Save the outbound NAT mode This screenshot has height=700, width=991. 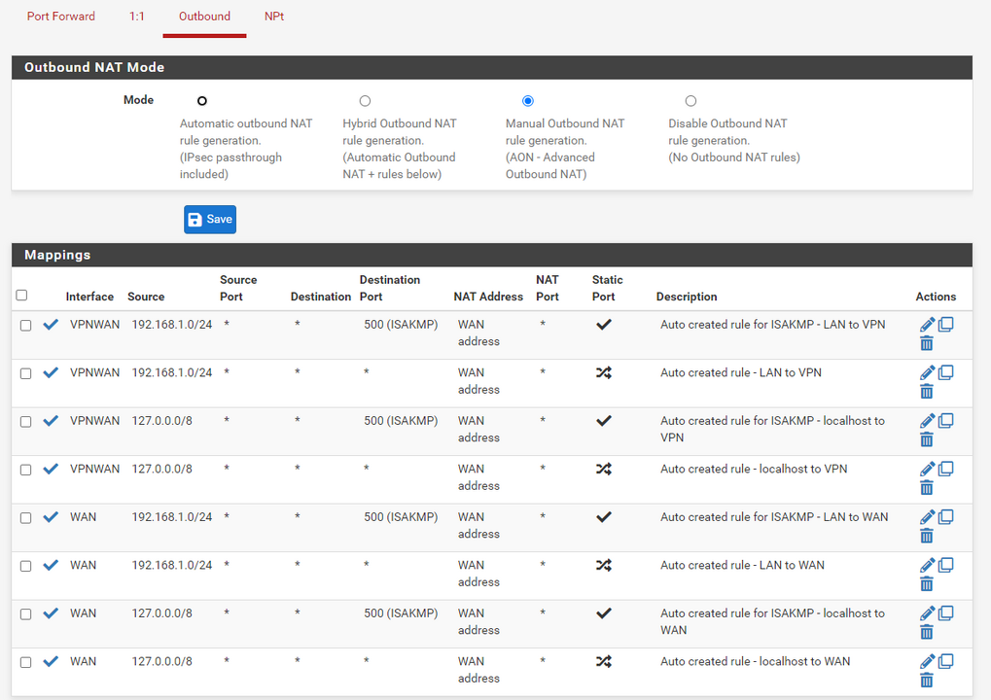tap(210, 220)
